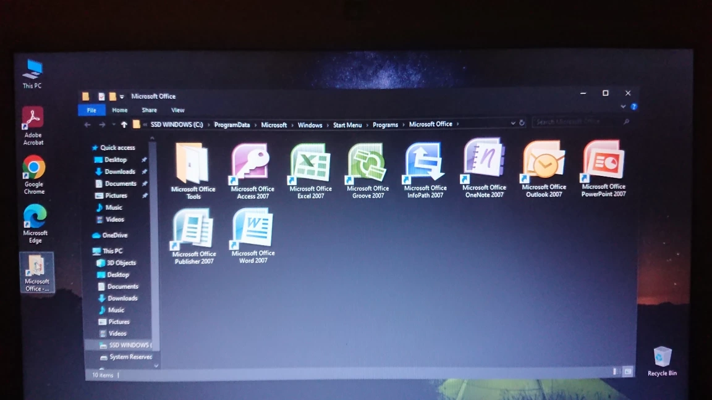Click the Microsoft Office Groove 2007 icon
The width and height of the screenshot is (712, 400).
click(x=367, y=164)
